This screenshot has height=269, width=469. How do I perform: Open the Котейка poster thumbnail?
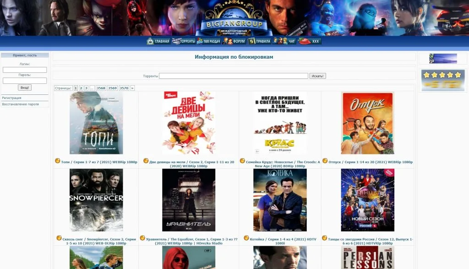click(280, 200)
